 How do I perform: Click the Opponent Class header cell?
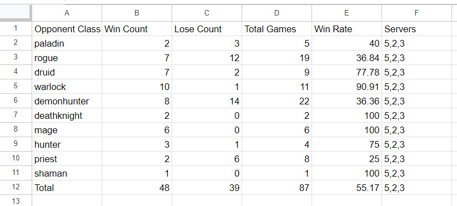[x=67, y=29]
